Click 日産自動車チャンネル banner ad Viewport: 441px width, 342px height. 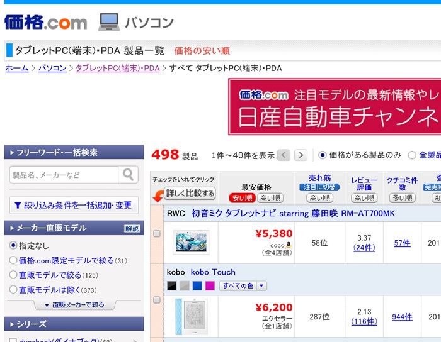coord(335,107)
